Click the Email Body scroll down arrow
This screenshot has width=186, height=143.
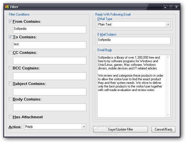[168, 115]
